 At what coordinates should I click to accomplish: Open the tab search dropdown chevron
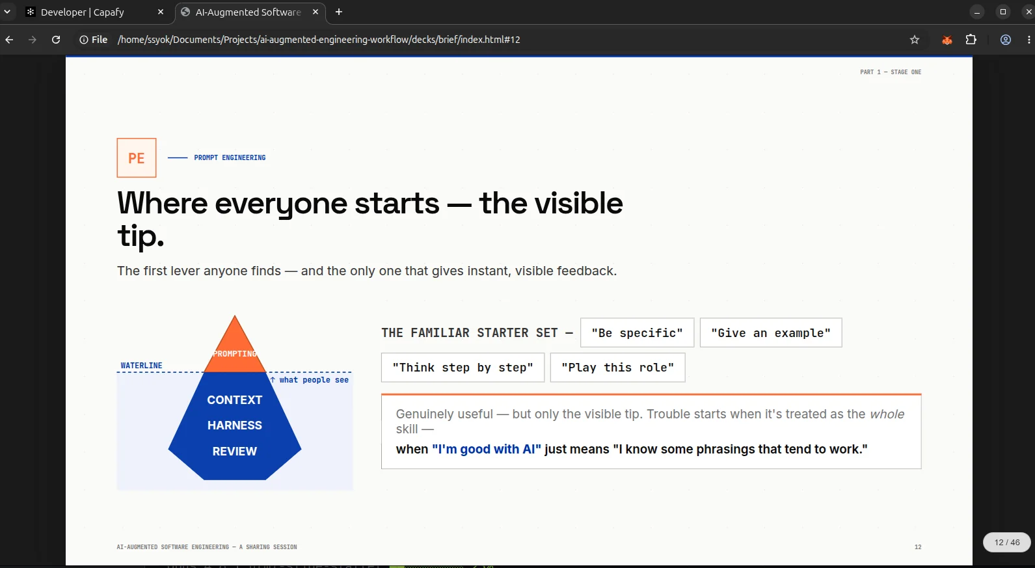click(7, 12)
